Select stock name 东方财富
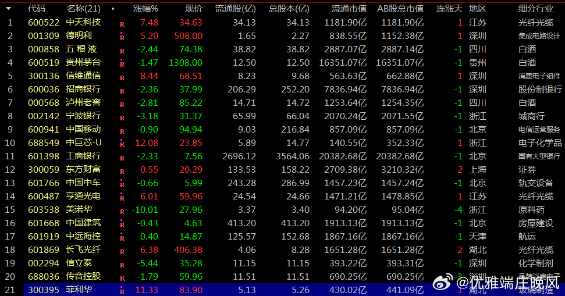The image size is (565, 296). [83, 169]
